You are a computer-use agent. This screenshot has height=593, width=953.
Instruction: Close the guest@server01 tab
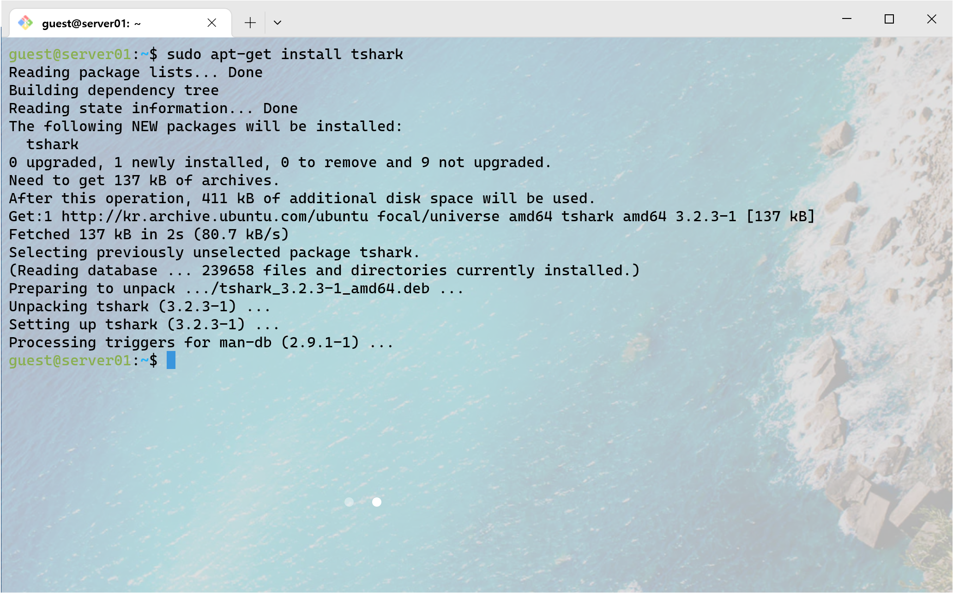212,23
